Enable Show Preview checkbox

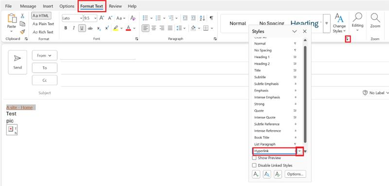[254, 158]
